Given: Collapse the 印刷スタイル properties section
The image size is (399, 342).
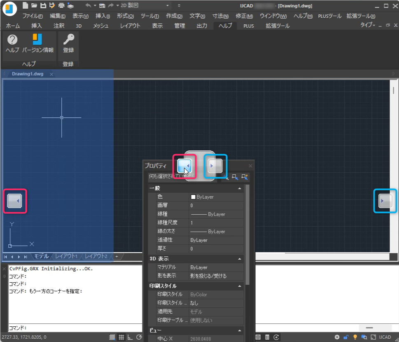Looking at the screenshot, I should coord(240,286).
